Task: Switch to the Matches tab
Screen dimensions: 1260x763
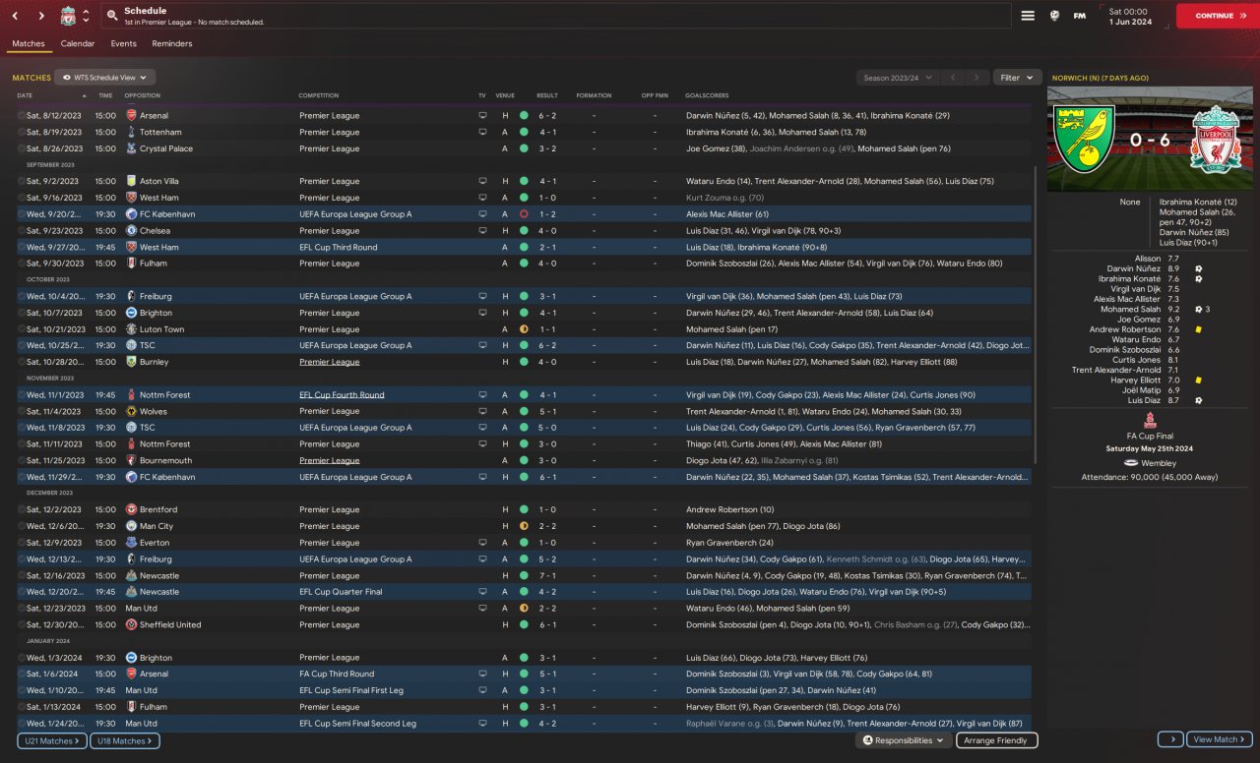Action: pyautogui.click(x=28, y=44)
